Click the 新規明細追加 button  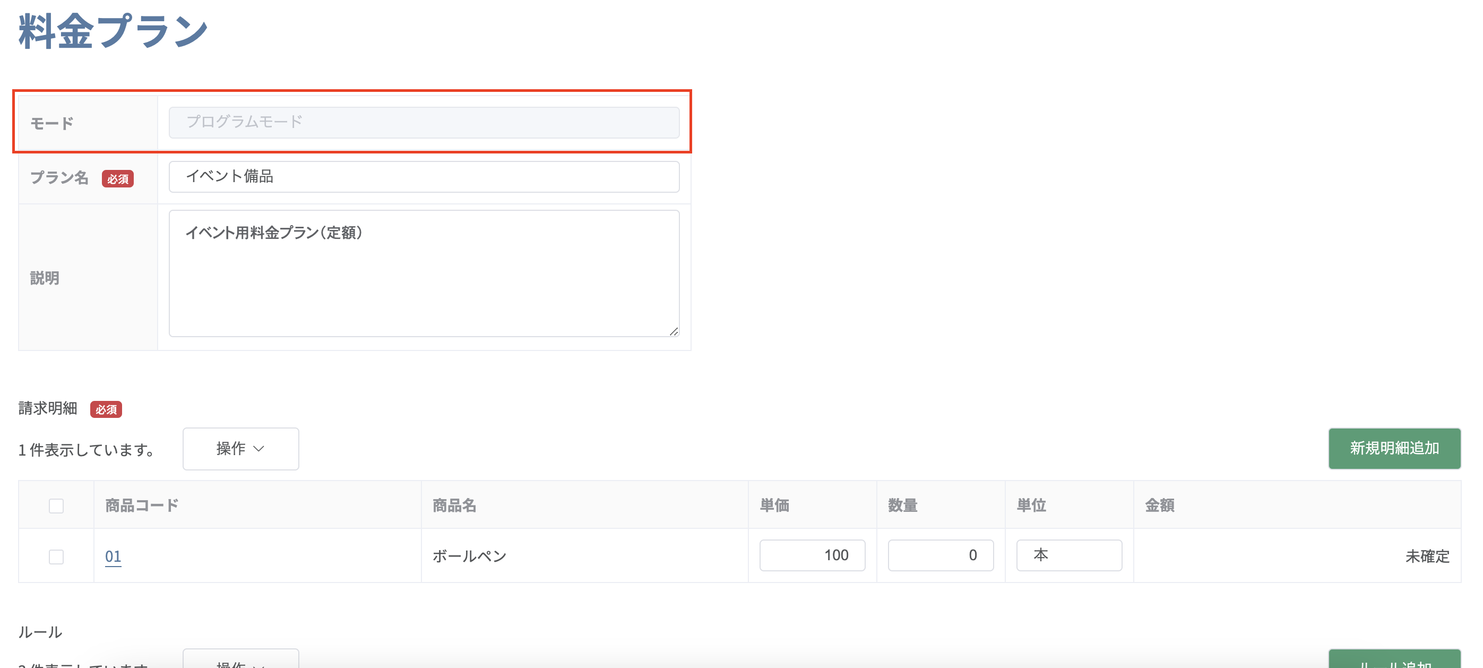click(x=1394, y=449)
